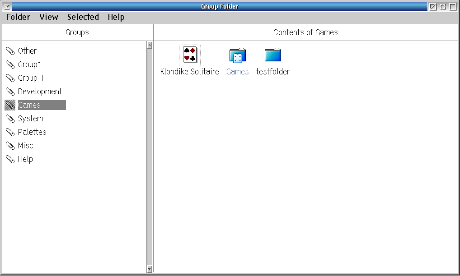
Task: Click the paperclip icon next to Help group
Action: (10, 159)
